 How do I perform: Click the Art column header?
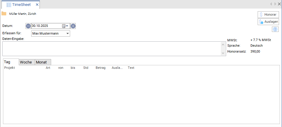coord(48,68)
